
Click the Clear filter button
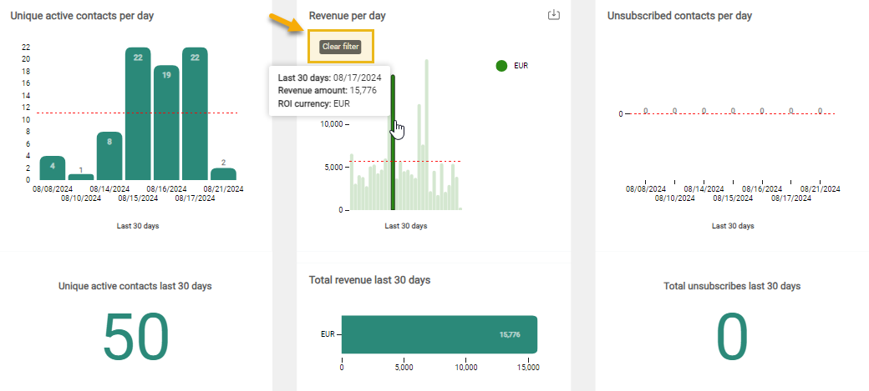pos(340,47)
